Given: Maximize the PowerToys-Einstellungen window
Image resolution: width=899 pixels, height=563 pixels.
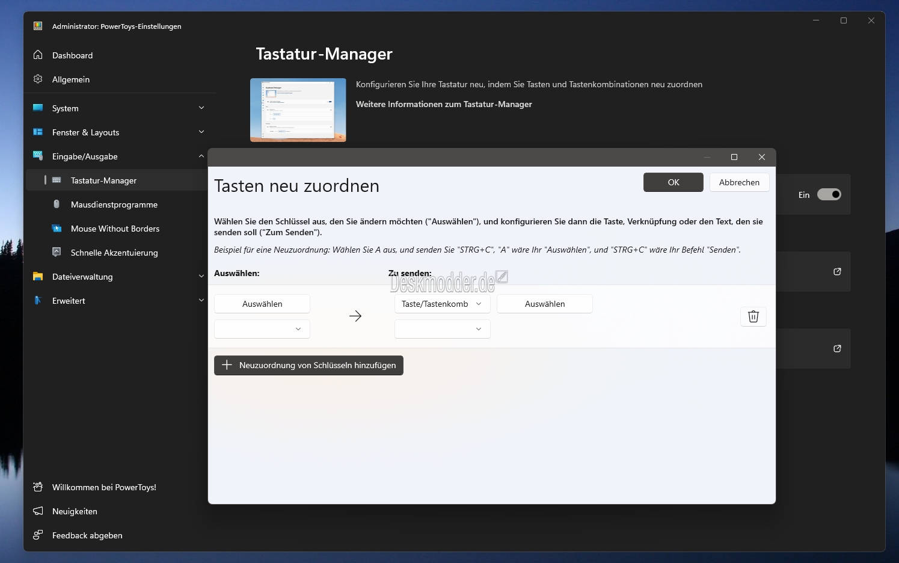Looking at the screenshot, I should pos(844,20).
